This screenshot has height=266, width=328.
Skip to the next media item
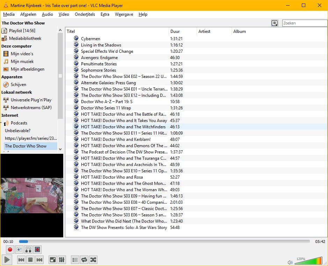[39, 260]
